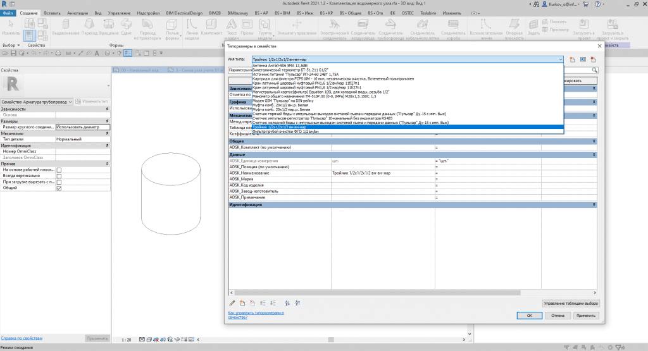Screen dimensions: 648x351
Task: Click the Model Line ribbon tool
Action: [192, 29]
